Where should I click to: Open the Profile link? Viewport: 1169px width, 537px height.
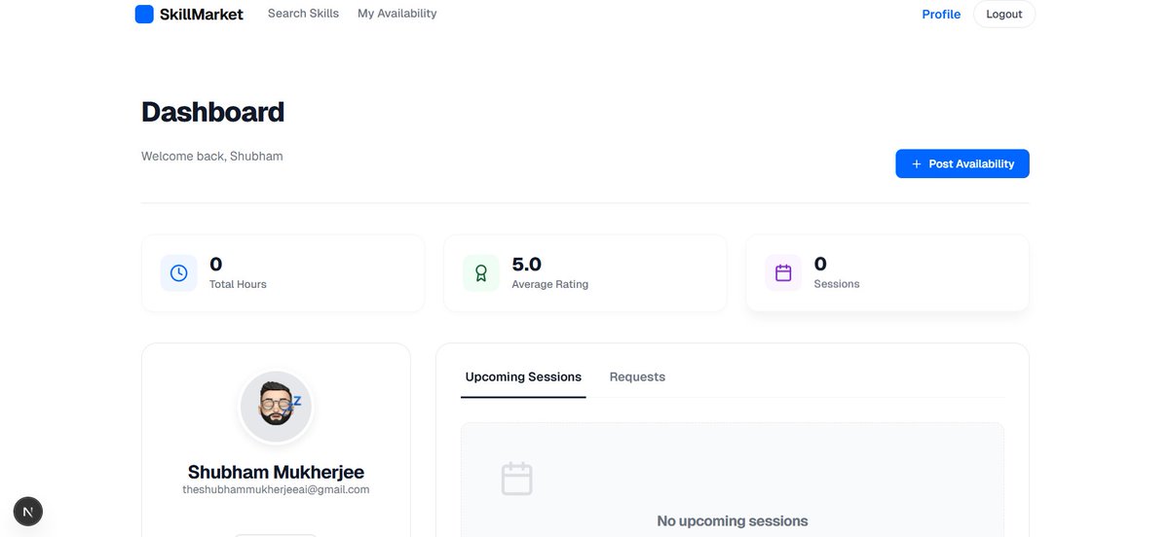click(x=941, y=14)
